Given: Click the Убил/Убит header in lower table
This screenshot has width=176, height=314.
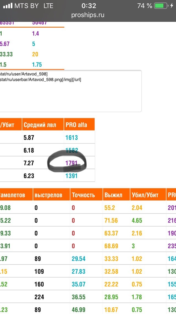Looking at the screenshot, I should pyautogui.click(x=145, y=195).
